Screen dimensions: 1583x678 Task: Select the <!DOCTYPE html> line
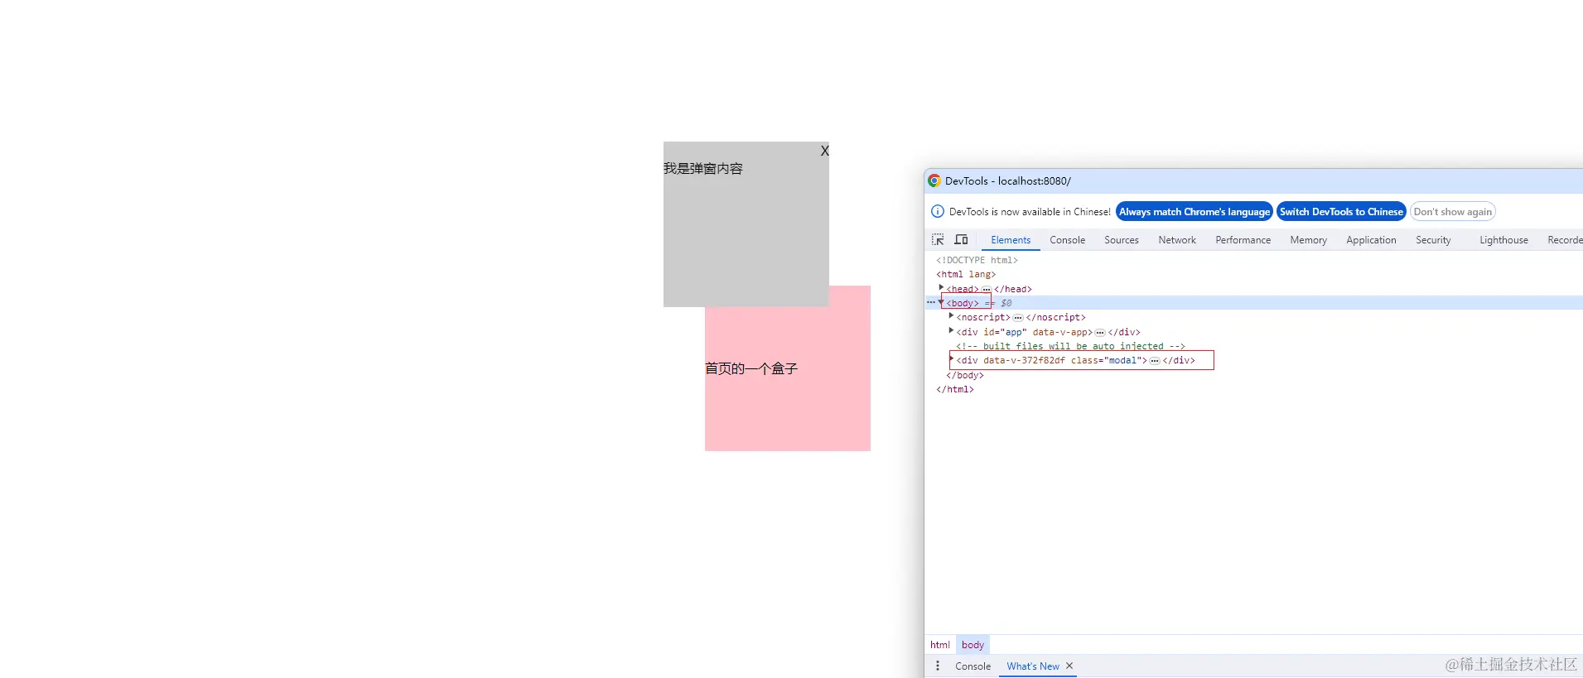(977, 260)
